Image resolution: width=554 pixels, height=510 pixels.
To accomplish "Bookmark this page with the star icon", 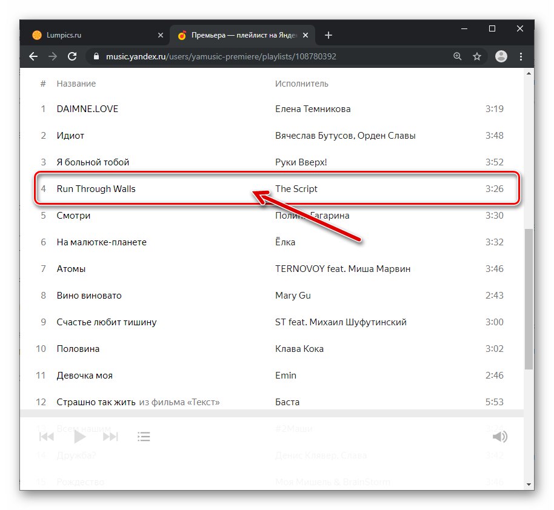I will point(477,56).
